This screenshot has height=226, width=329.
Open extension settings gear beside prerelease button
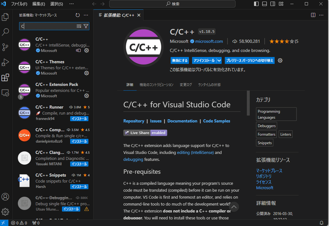coord(280,60)
